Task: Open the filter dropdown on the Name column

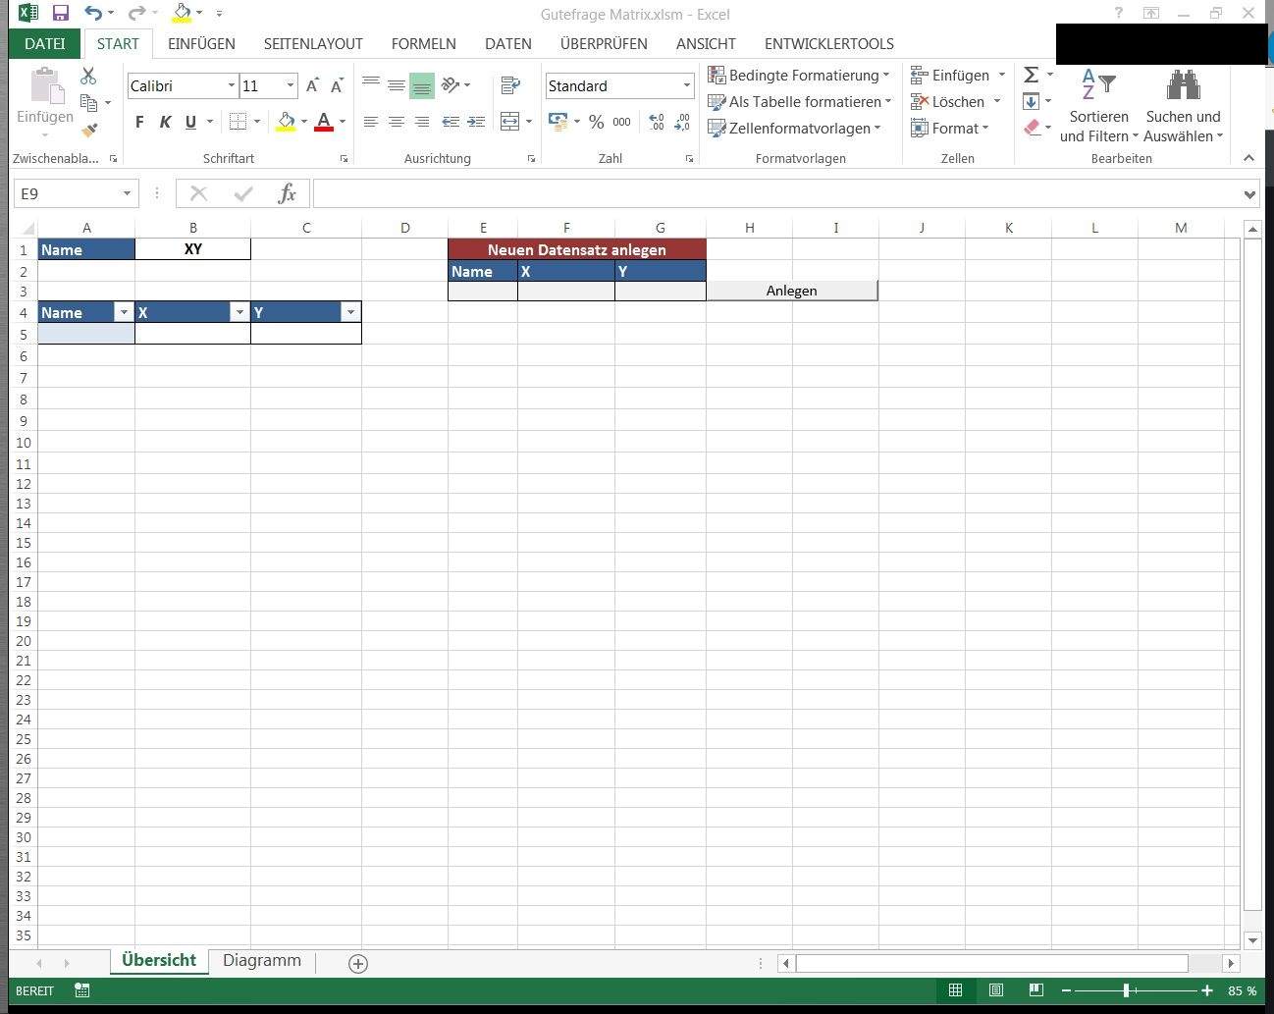Action: tap(125, 311)
